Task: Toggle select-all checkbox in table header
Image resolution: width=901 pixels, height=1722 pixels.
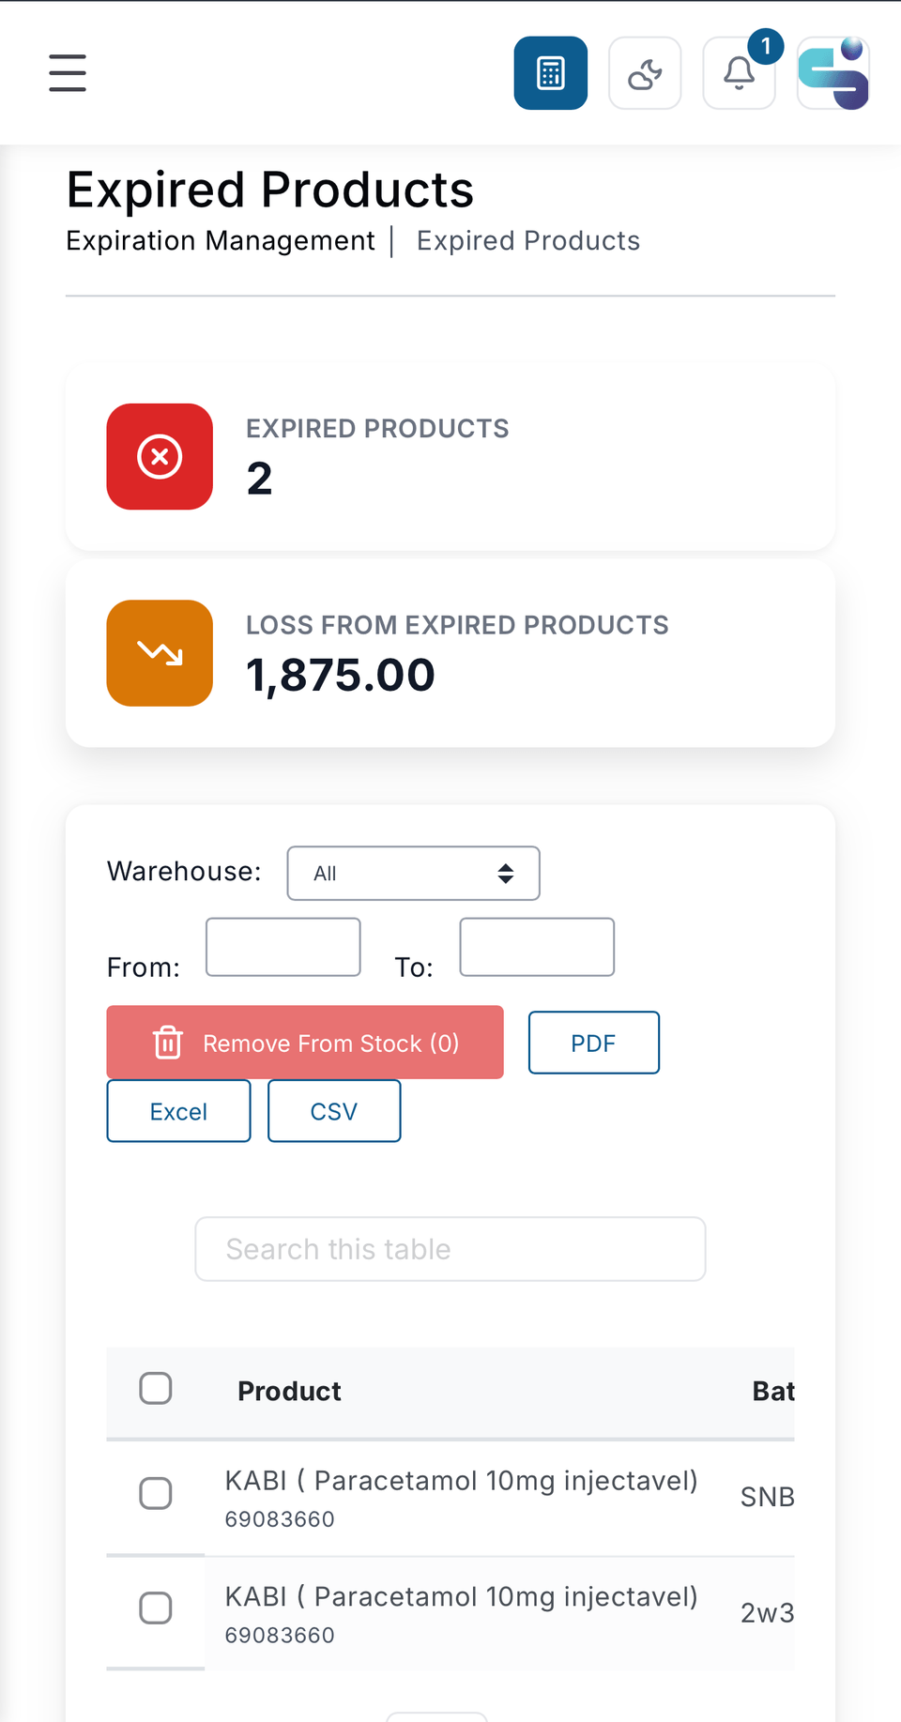Action: pyautogui.click(x=156, y=1388)
